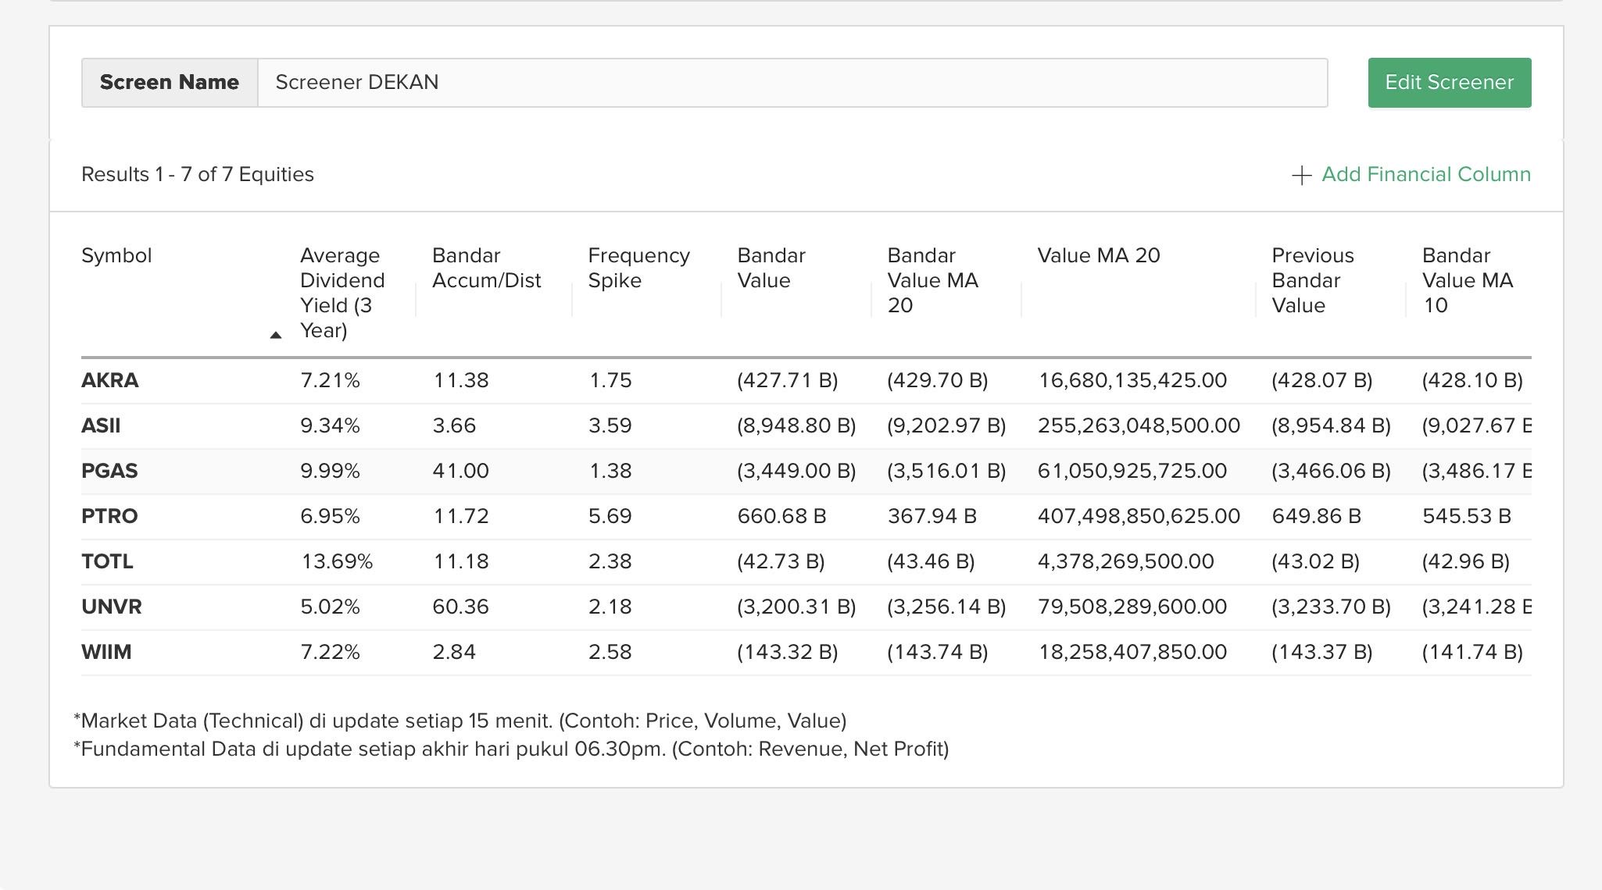Toggle the sort arrow on Average Dividend Yield
The height and width of the screenshot is (890, 1602).
pyautogui.click(x=275, y=335)
